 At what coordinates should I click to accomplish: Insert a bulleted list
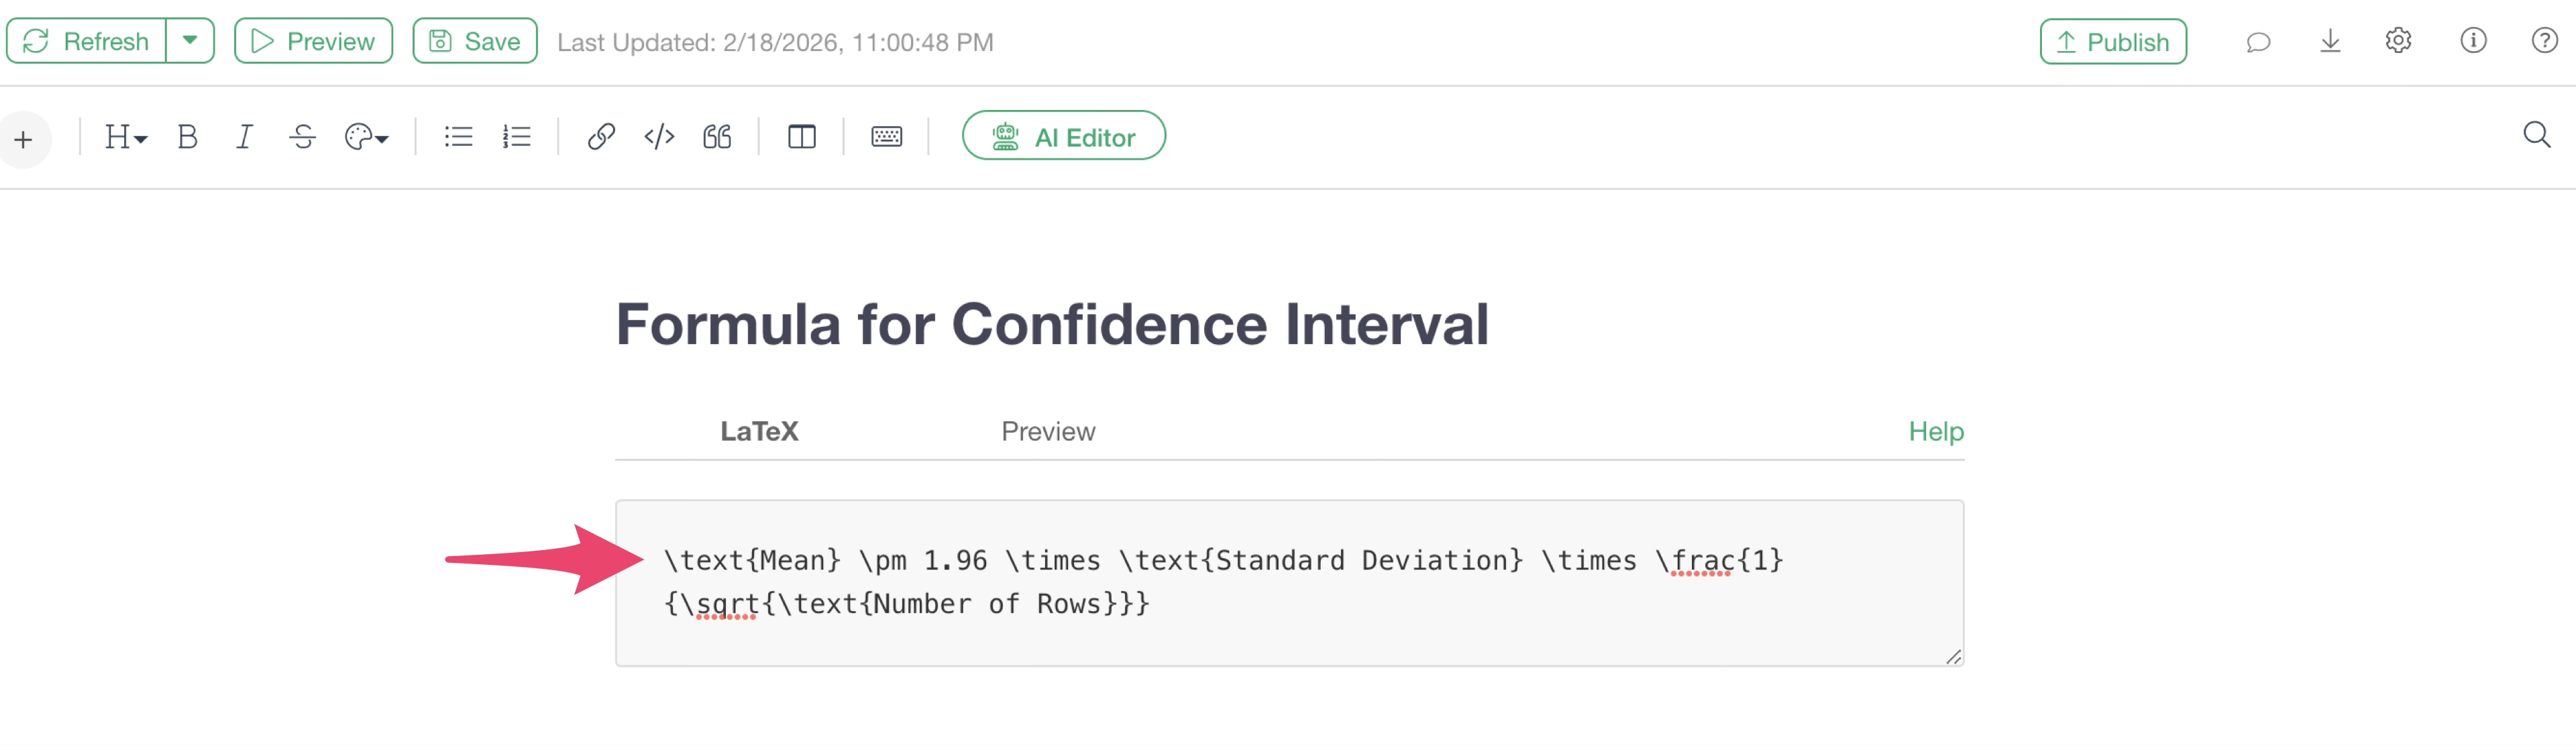458,137
